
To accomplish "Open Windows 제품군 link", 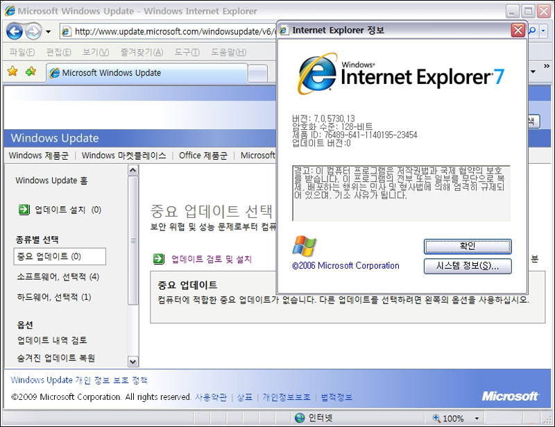I will click(39, 156).
